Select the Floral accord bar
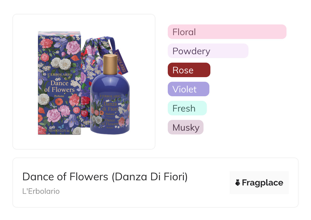Screen dimensions: 311x220 227,32
